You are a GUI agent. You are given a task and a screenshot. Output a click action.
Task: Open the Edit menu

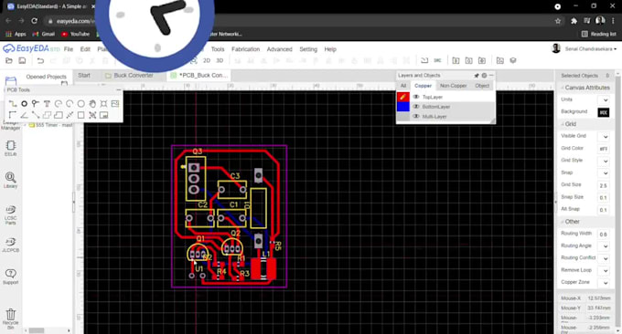pos(85,49)
